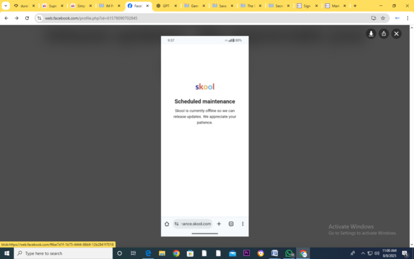
Task: Switch to the Sign tab
Action: pos(307,6)
